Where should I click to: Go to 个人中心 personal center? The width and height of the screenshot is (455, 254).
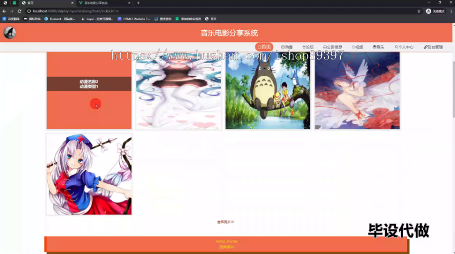tap(404, 47)
